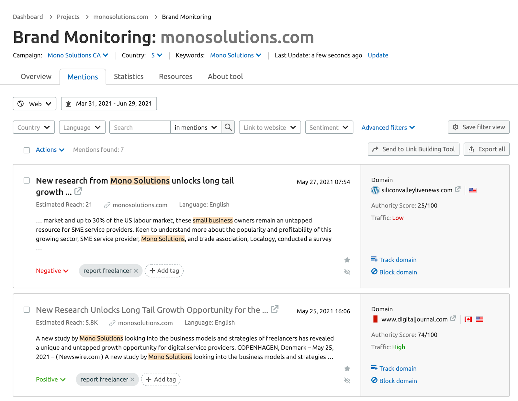Image resolution: width=518 pixels, height=401 pixels.
Task: Change the Positive sentiment dropdown
Action: tap(51, 380)
